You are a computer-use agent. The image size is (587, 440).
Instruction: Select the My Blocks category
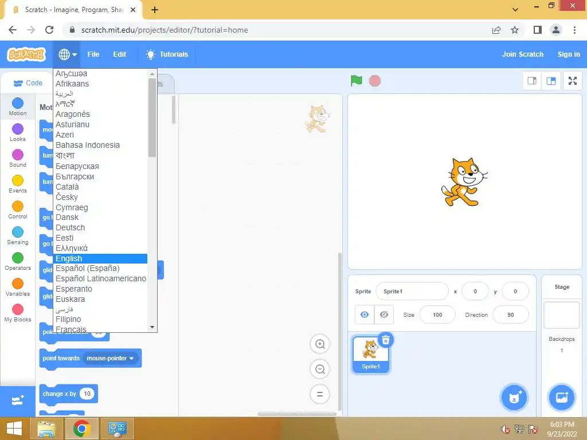point(18,313)
